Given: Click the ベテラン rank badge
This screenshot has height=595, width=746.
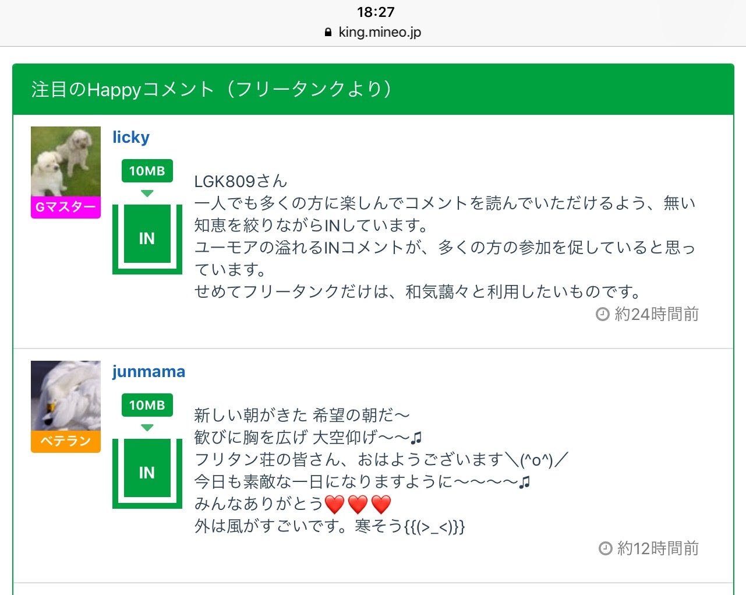Looking at the screenshot, I should 66,442.
